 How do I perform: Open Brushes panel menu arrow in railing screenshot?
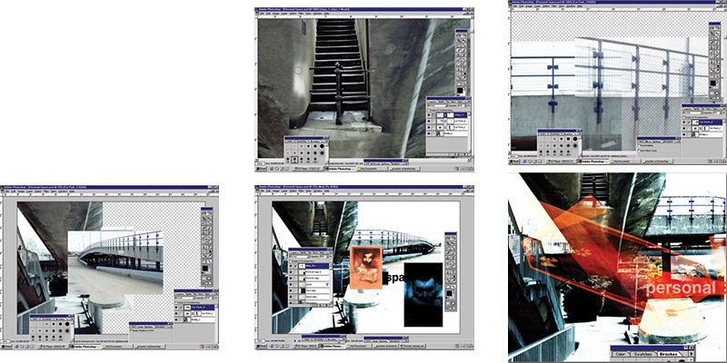(x=581, y=133)
